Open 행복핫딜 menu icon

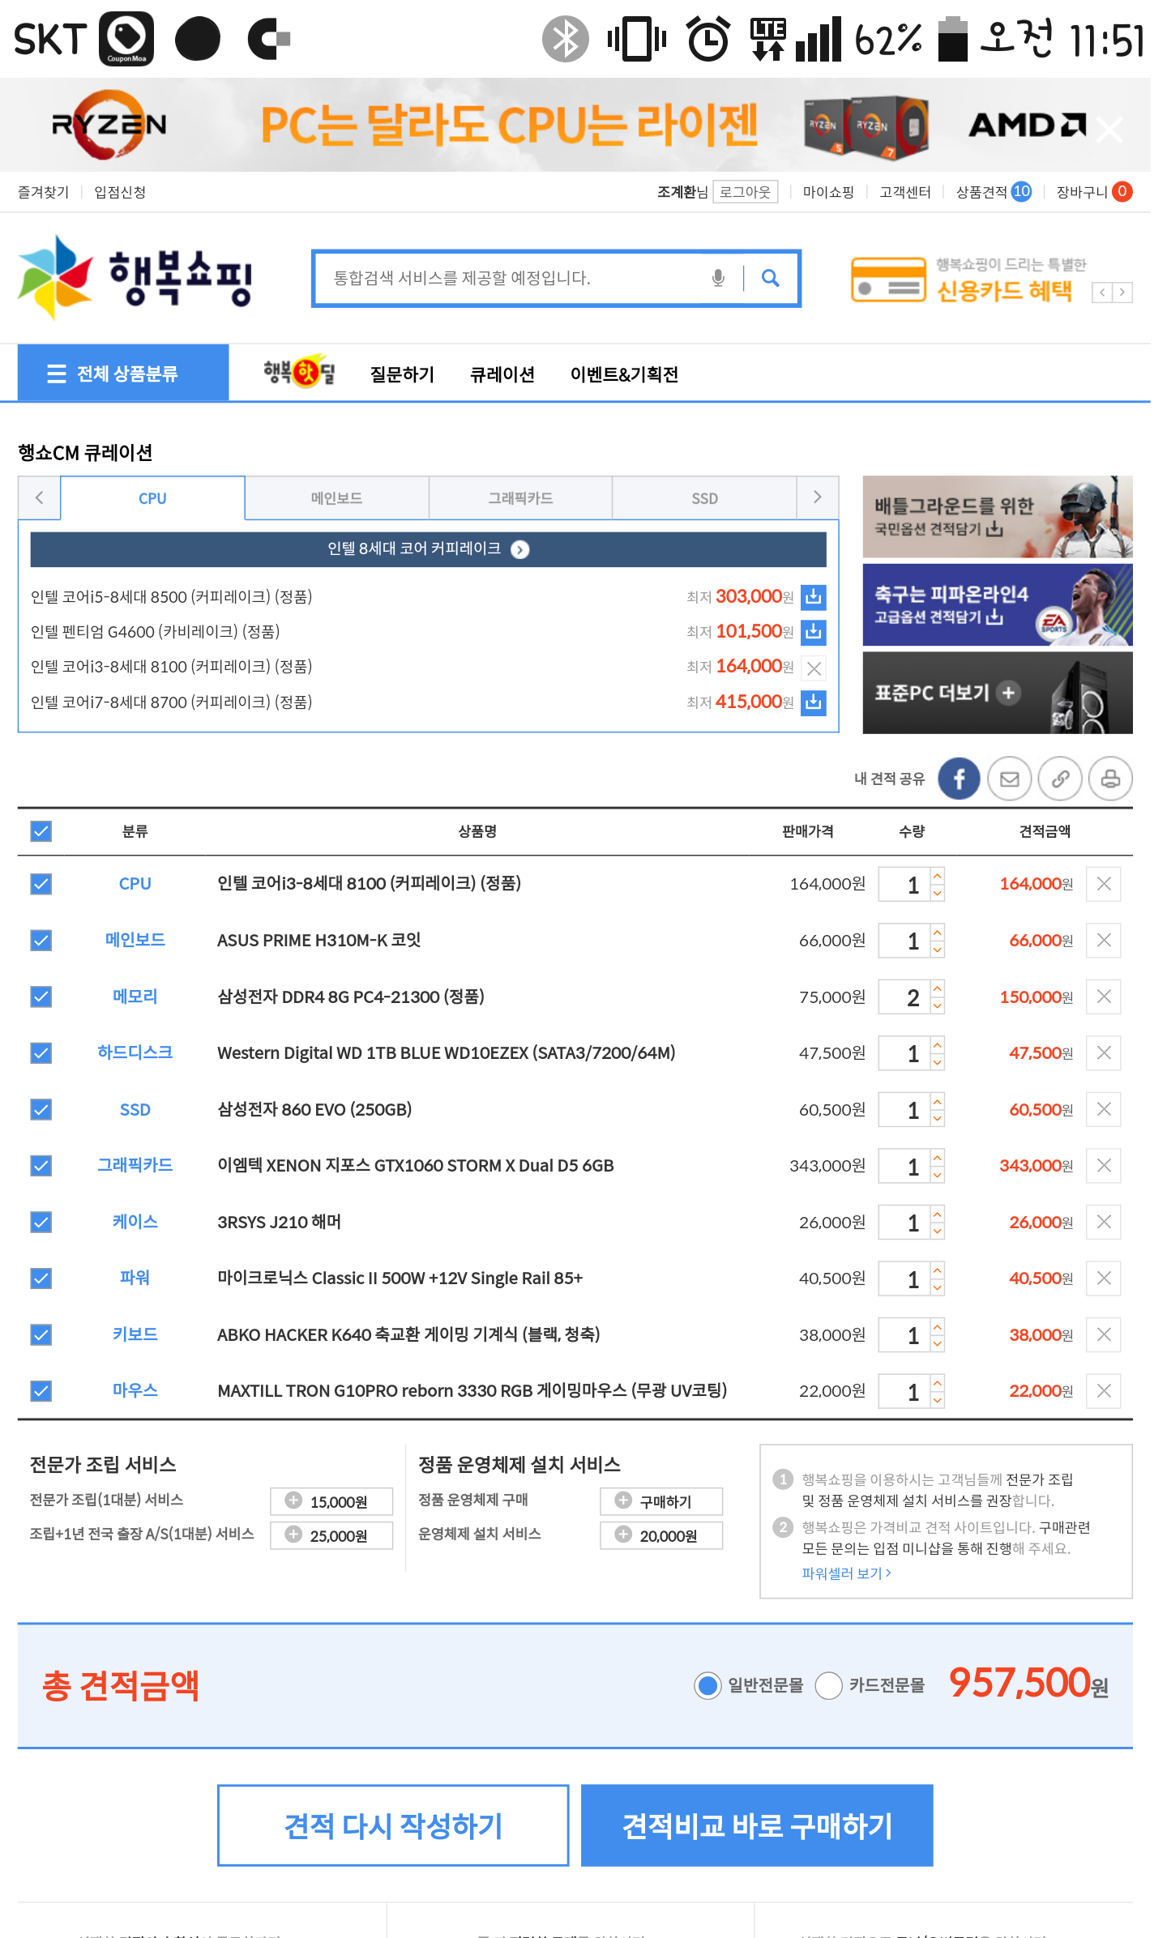(299, 373)
